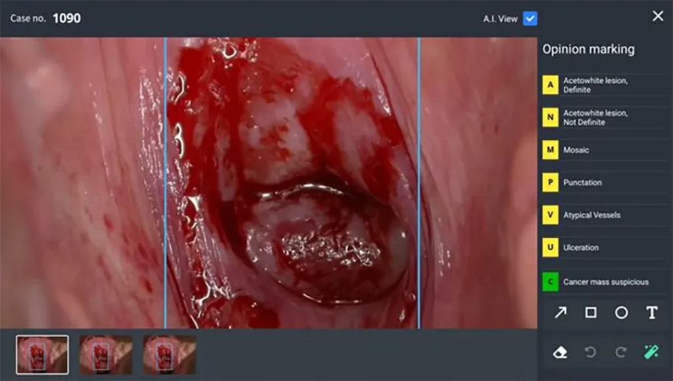The height and width of the screenshot is (381, 673).
Task: Open the third image thumbnail
Action: (170, 355)
